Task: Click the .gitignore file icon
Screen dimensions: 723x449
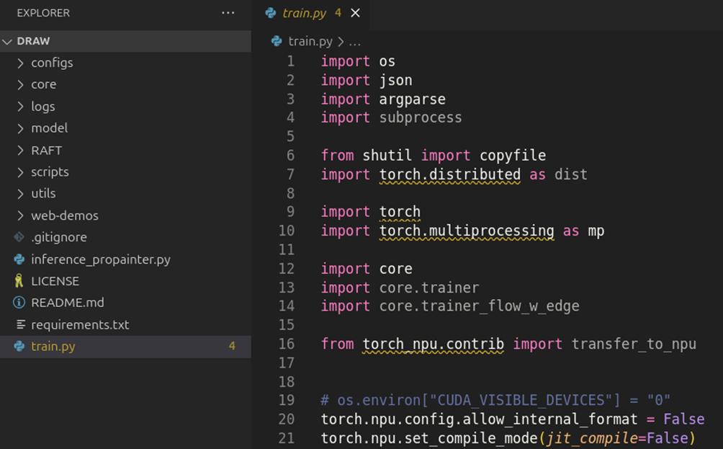Action: tap(19, 237)
